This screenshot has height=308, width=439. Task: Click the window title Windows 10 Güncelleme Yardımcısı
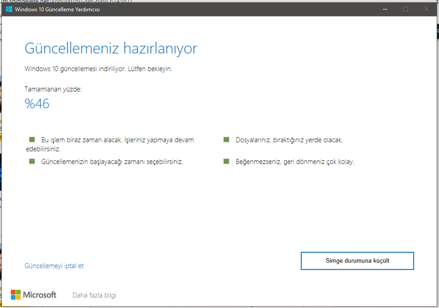click(x=57, y=10)
